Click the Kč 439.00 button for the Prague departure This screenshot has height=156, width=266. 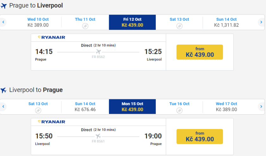[199, 52]
